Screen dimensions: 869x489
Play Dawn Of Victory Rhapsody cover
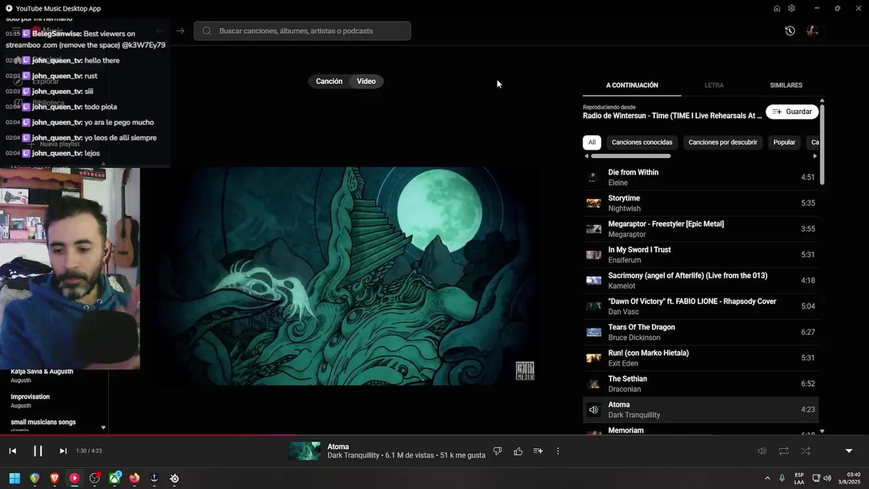tap(700, 306)
